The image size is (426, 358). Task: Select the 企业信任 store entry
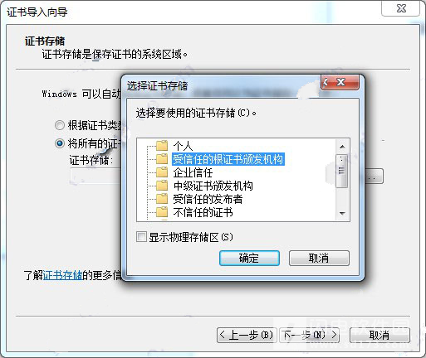(193, 172)
